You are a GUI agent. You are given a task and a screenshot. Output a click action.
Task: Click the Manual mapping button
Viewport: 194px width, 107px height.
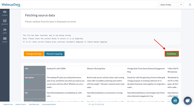coord(54,54)
